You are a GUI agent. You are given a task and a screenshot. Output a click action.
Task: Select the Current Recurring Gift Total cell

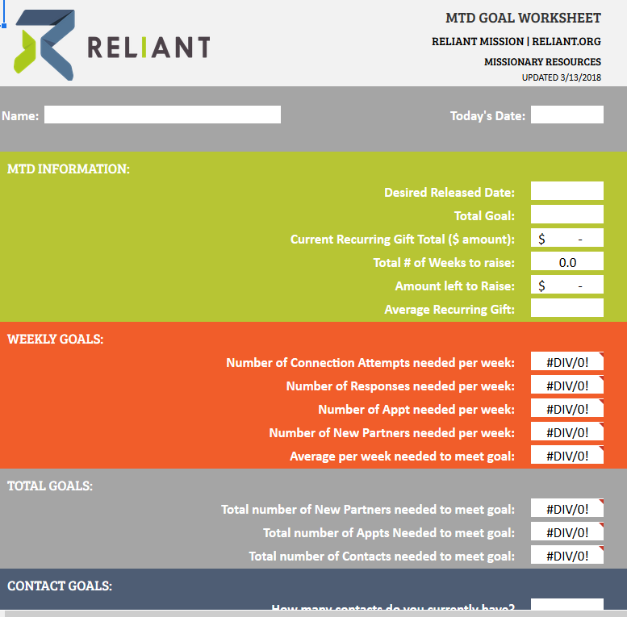[566, 239]
